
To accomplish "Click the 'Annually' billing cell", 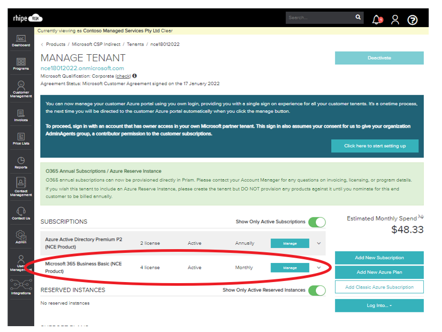I will [244, 243].
